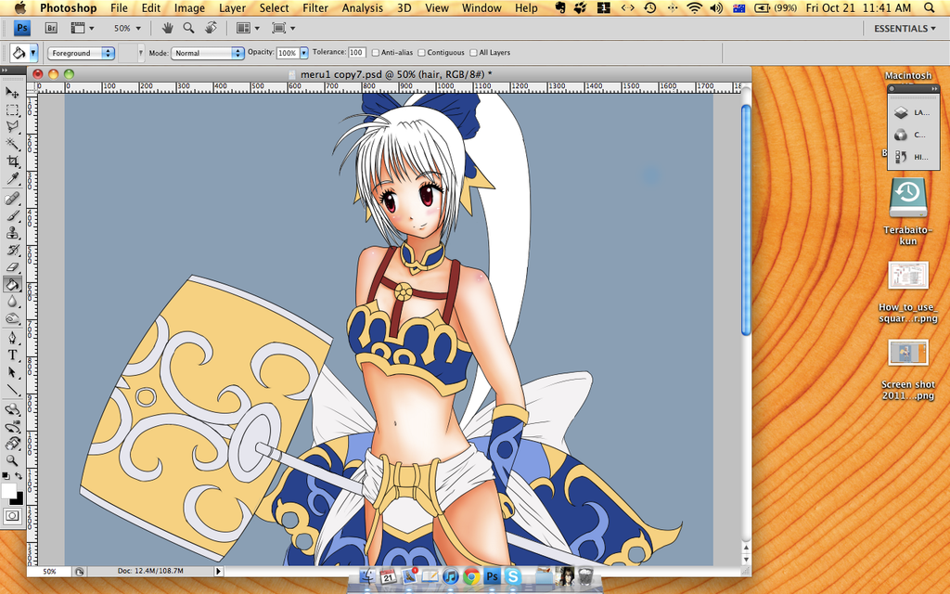Open the Foreground fill source dropdown
Image resolution: width=950 pixels, height=594 pixels.
[x=82, y=53]
